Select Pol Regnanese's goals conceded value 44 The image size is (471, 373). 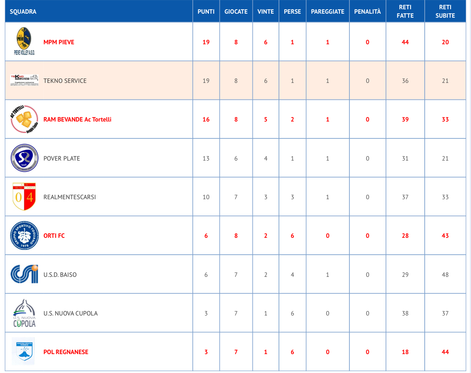click(445, 352)
